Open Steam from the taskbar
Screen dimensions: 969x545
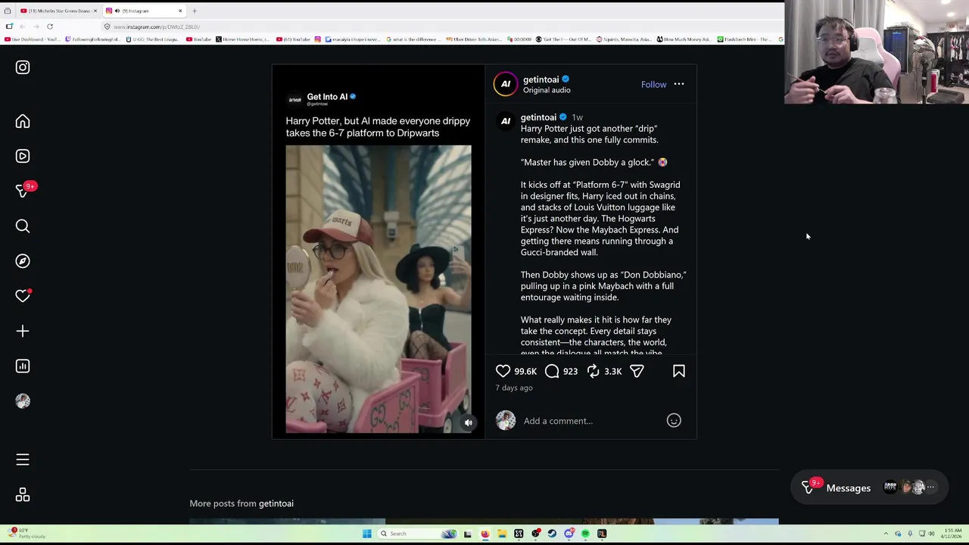(552, 534)
